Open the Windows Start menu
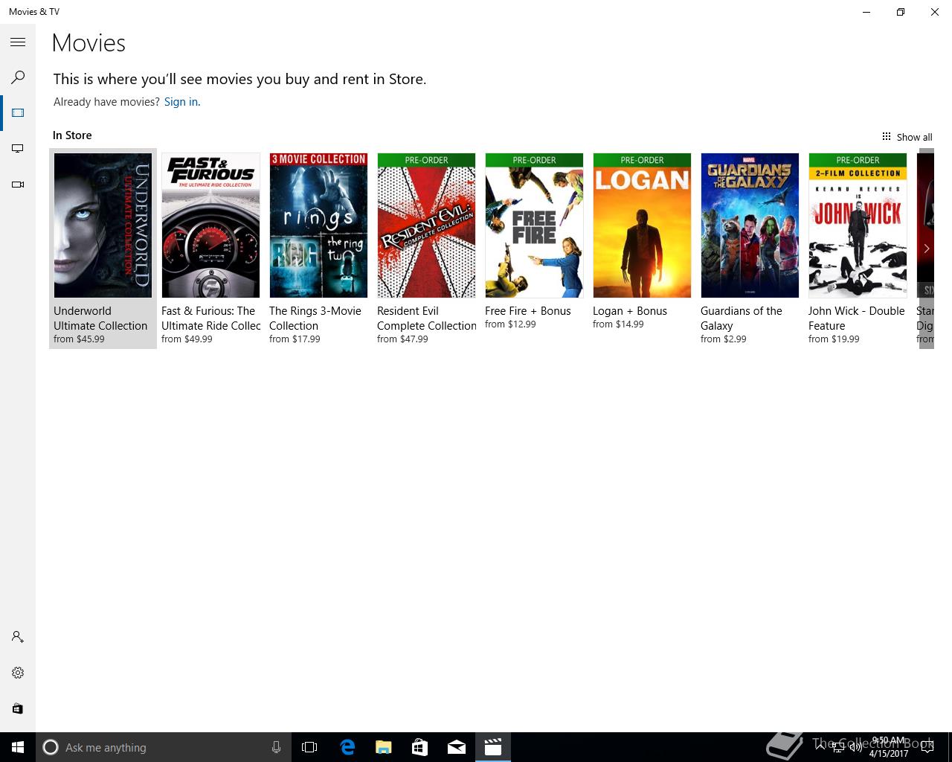Image resolution: width=952 pixels, height=762 pixels. click(x=18, y=747)
